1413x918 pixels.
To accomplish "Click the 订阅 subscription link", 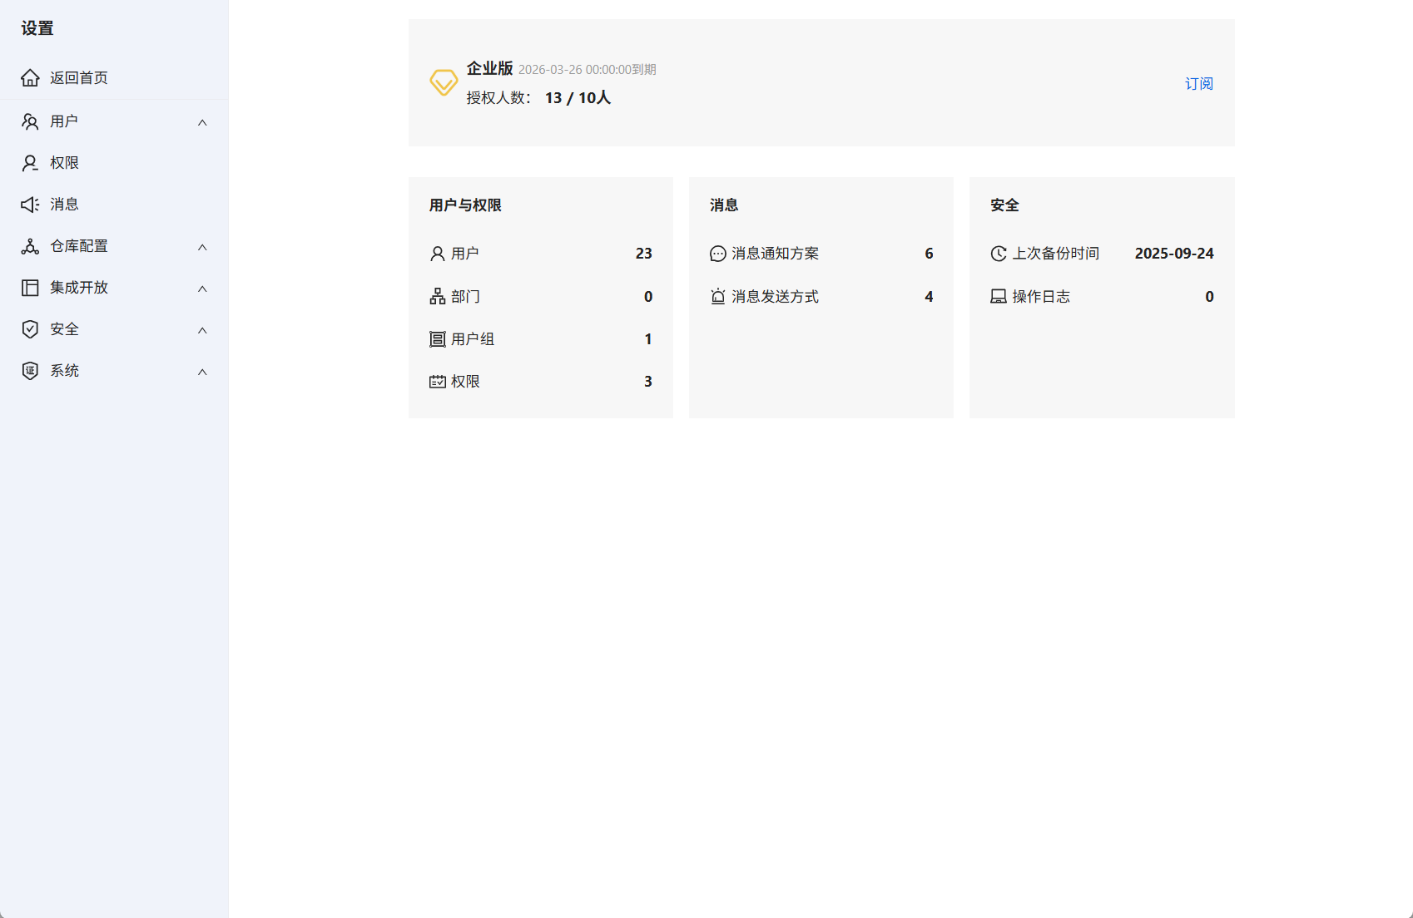I will click(x=1199, y=83).
